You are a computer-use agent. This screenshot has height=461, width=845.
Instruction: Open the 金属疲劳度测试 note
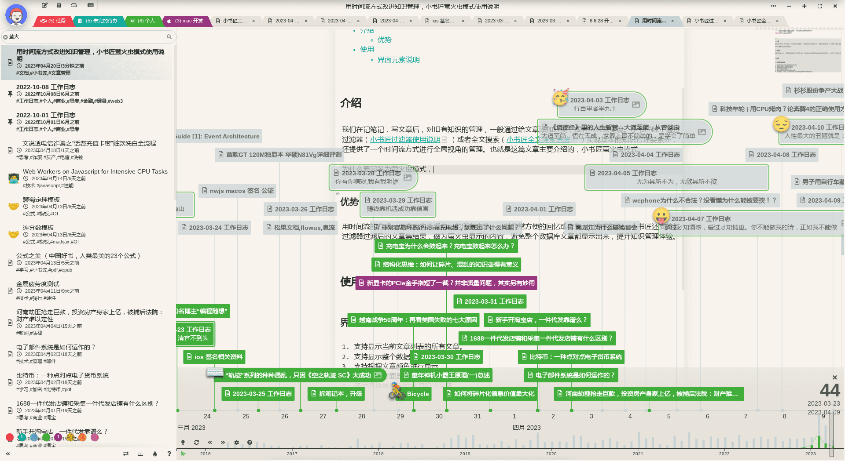click(x=87, y=290)
